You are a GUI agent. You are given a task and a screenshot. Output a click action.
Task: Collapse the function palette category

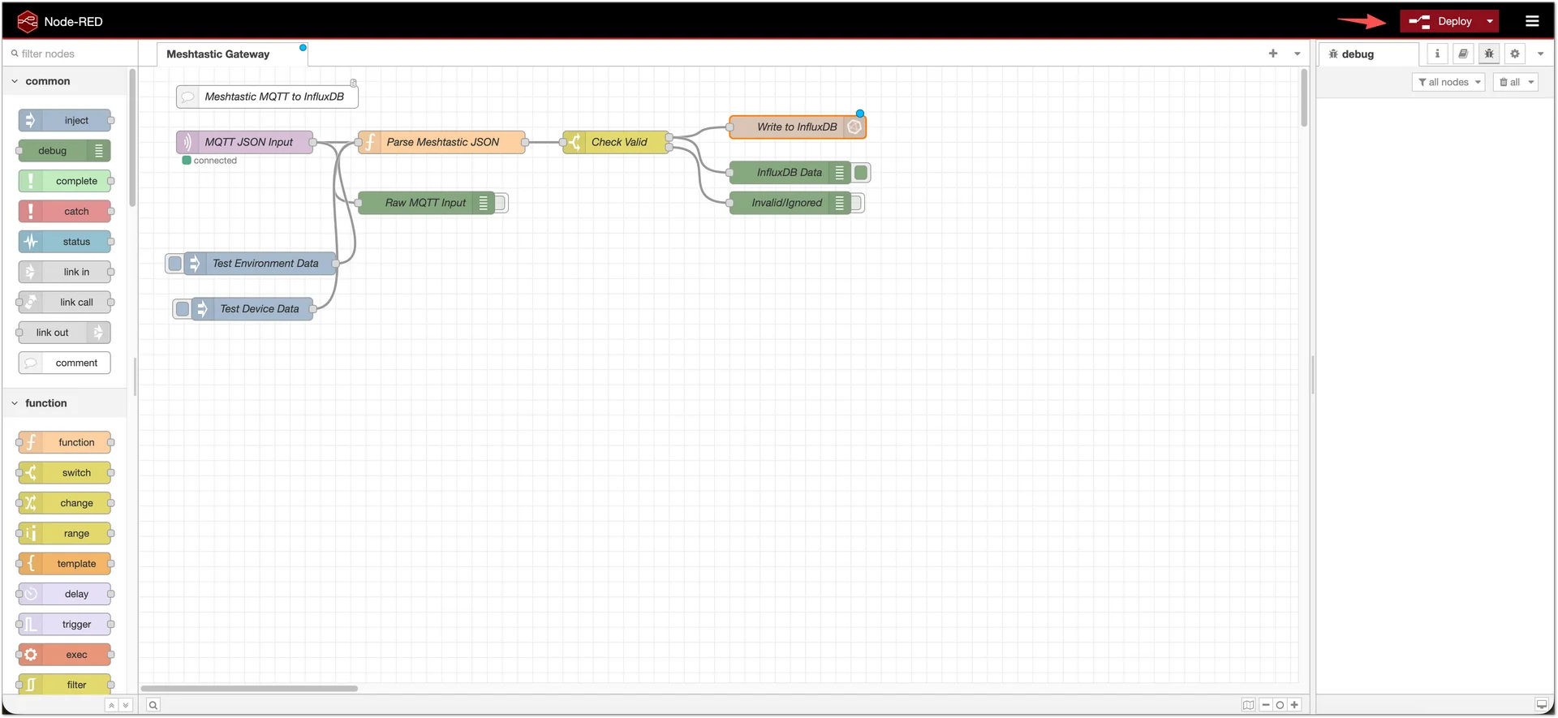(65, 403)
